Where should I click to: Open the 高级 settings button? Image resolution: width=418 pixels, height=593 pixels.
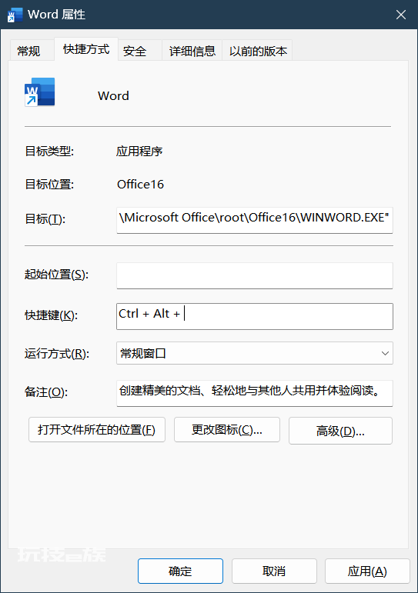pos(340,431)
